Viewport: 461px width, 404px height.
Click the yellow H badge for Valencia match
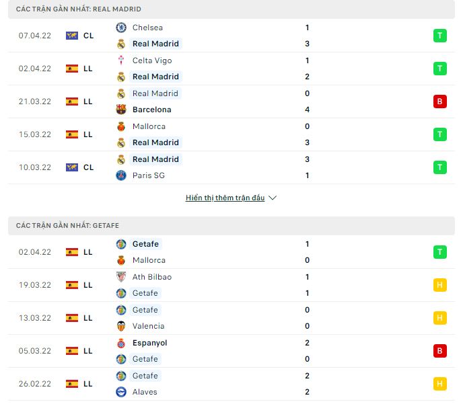(440, 318)
